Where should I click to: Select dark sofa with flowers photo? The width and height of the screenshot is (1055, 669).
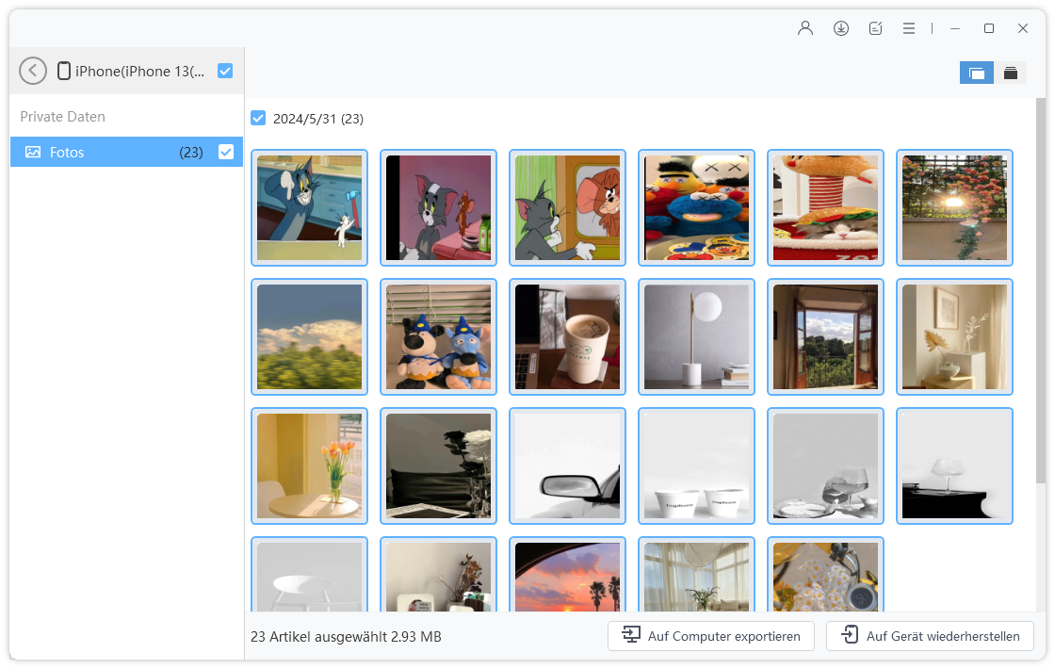point(439,466)
